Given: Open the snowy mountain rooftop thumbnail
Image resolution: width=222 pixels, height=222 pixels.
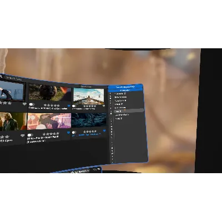Looking at the screenshot, I should (89, 97).
